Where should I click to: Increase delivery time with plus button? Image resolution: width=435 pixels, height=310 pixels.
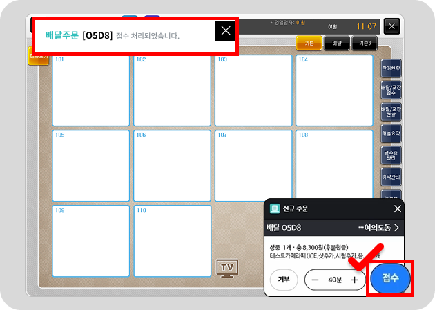[x=354, y=280]
